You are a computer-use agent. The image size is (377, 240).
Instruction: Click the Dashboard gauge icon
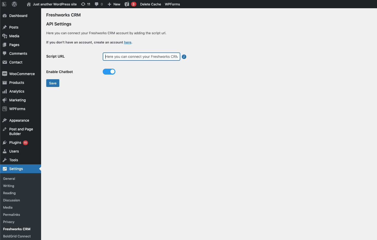pyautogui.click(x=5, y=16)
